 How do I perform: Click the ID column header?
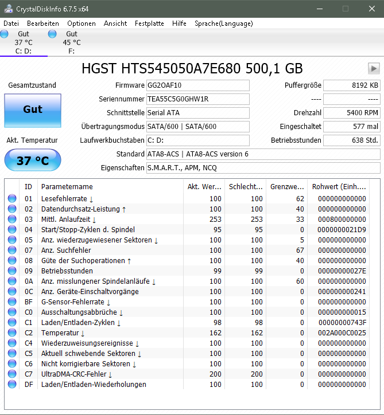tap(28, 187)
